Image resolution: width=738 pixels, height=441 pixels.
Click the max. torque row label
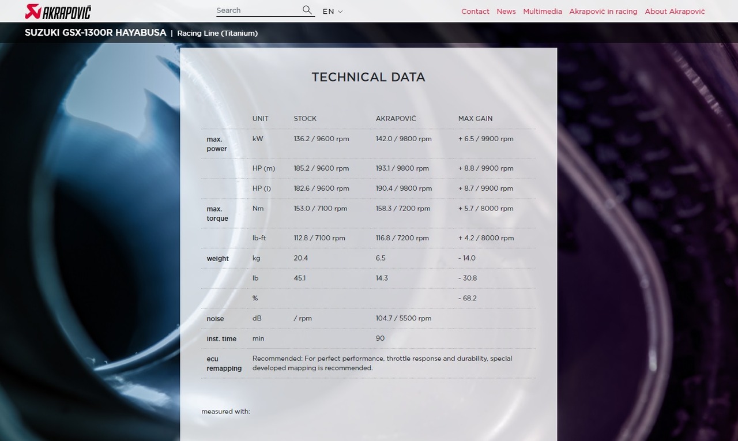click(217, 214)
